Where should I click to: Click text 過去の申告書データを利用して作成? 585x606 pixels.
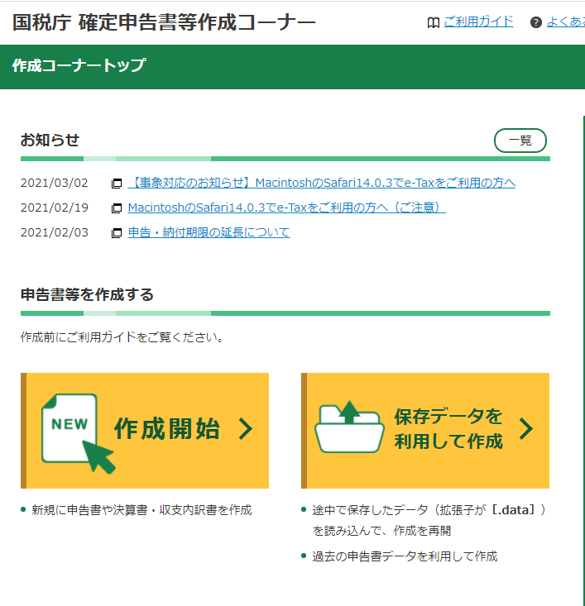(405, 556)
